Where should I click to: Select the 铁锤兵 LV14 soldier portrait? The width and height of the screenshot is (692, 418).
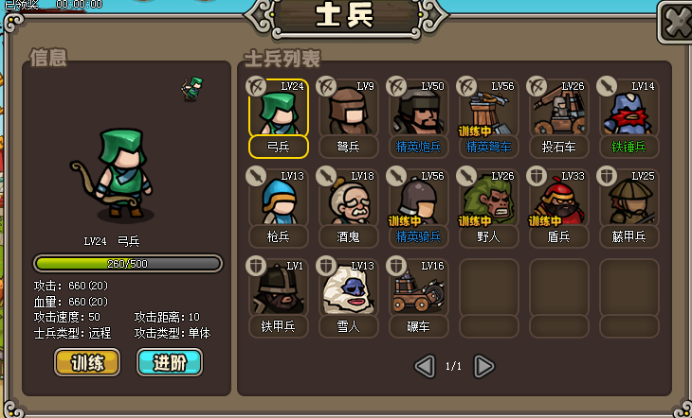(628, 109)
